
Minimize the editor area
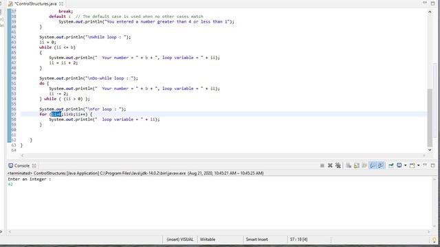pos(425,3)
